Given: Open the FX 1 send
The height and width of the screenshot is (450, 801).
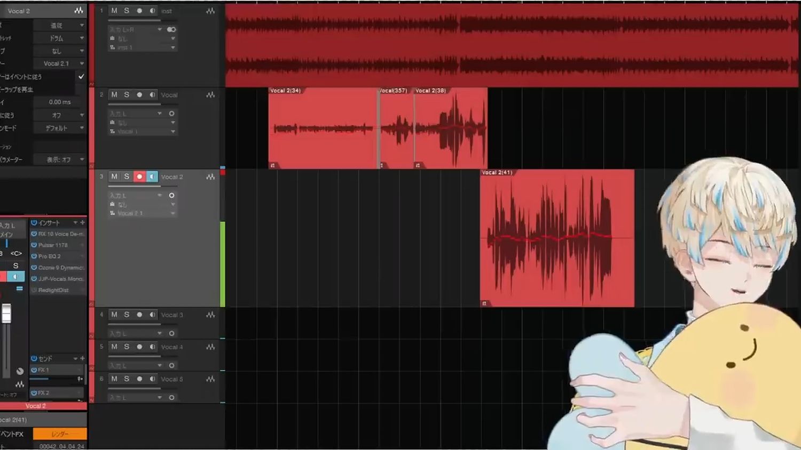Looking at the screenshot, I should tap(57, 369).
